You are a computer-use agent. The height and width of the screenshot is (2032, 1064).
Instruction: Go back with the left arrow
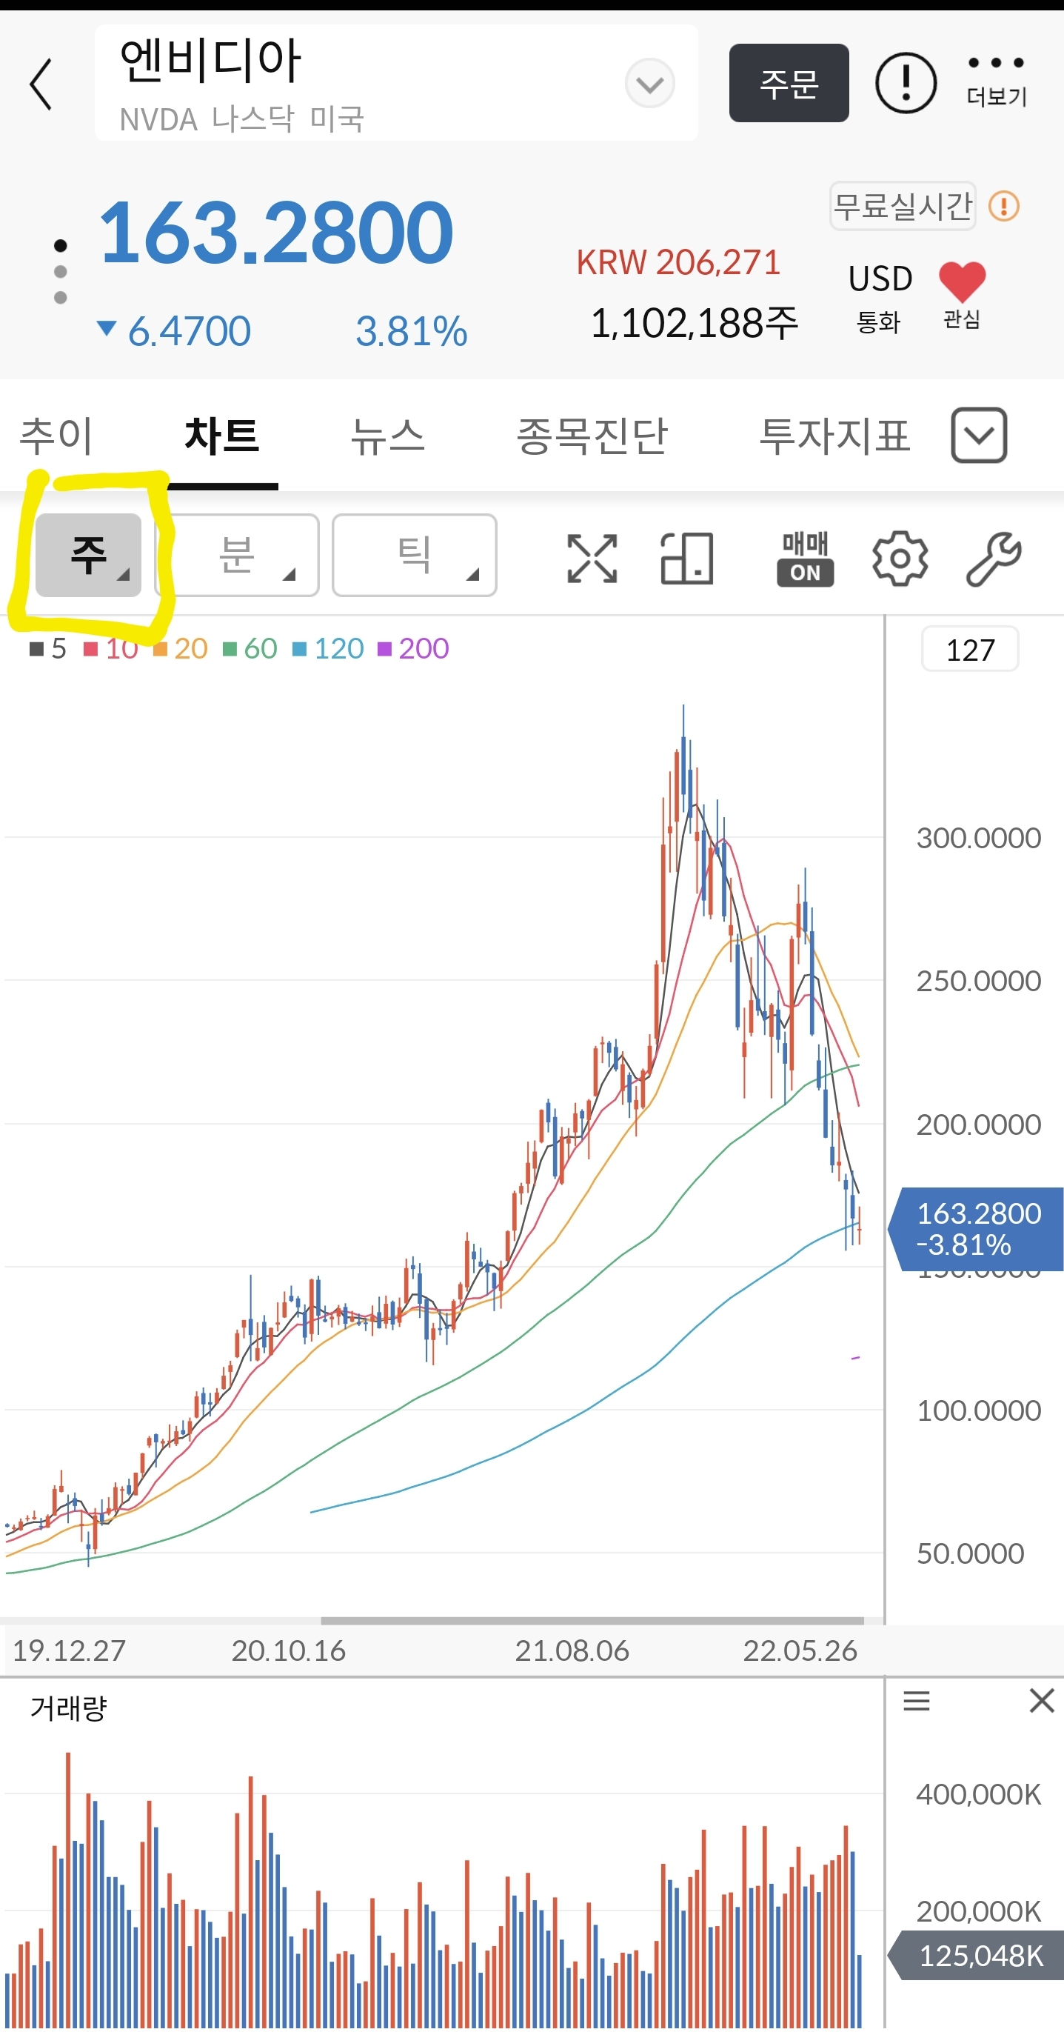pos(41,84)
